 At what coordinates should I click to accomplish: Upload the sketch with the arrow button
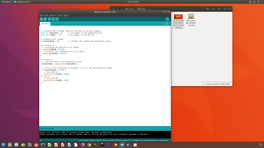tap(45, 19)
